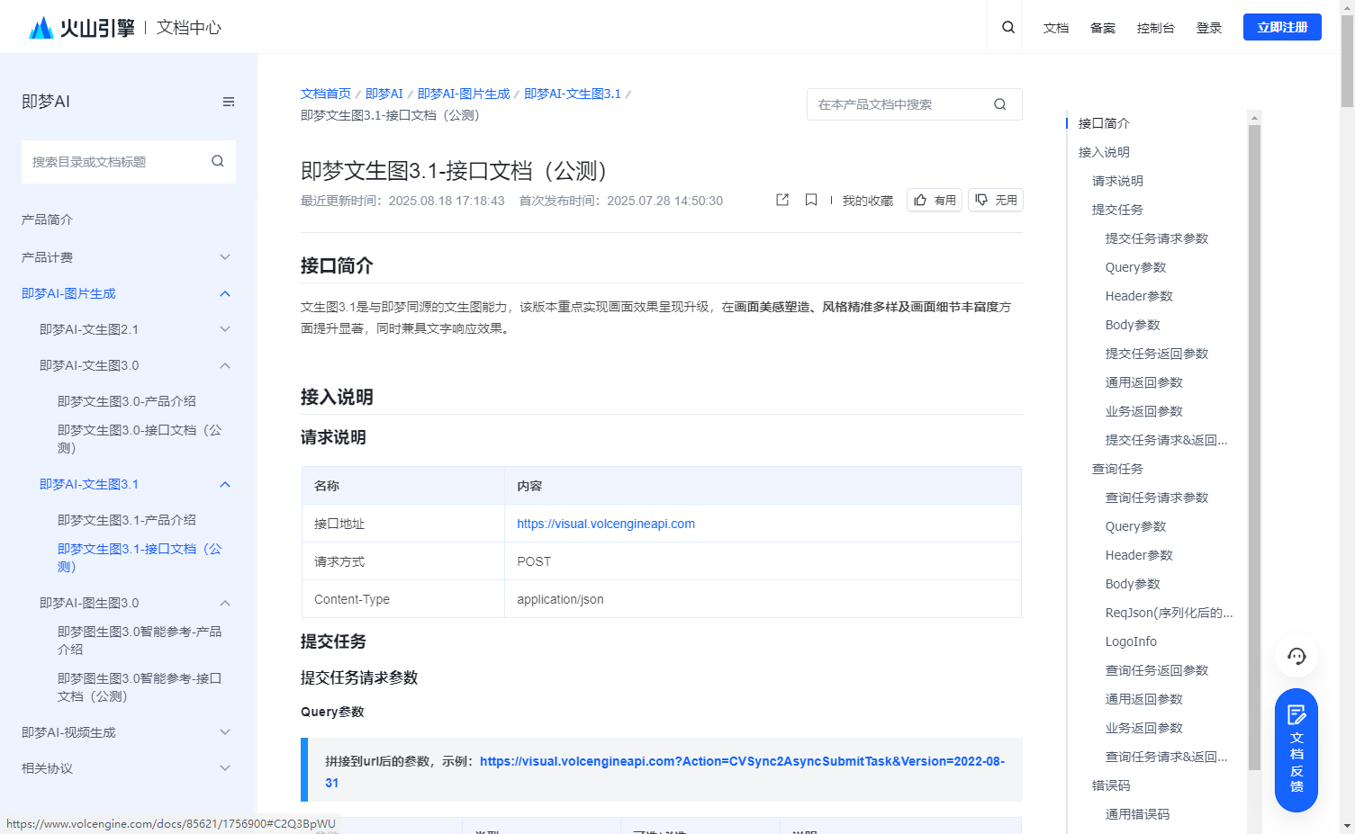
Task: Click the 立即注册 button
Action: point(1282,27)
